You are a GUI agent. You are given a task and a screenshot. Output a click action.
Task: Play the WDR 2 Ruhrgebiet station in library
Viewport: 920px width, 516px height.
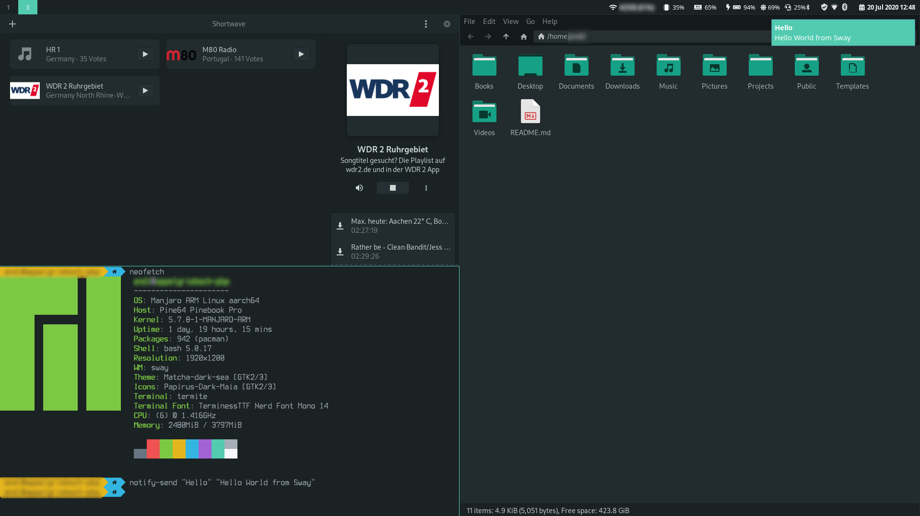pos(145,91)
